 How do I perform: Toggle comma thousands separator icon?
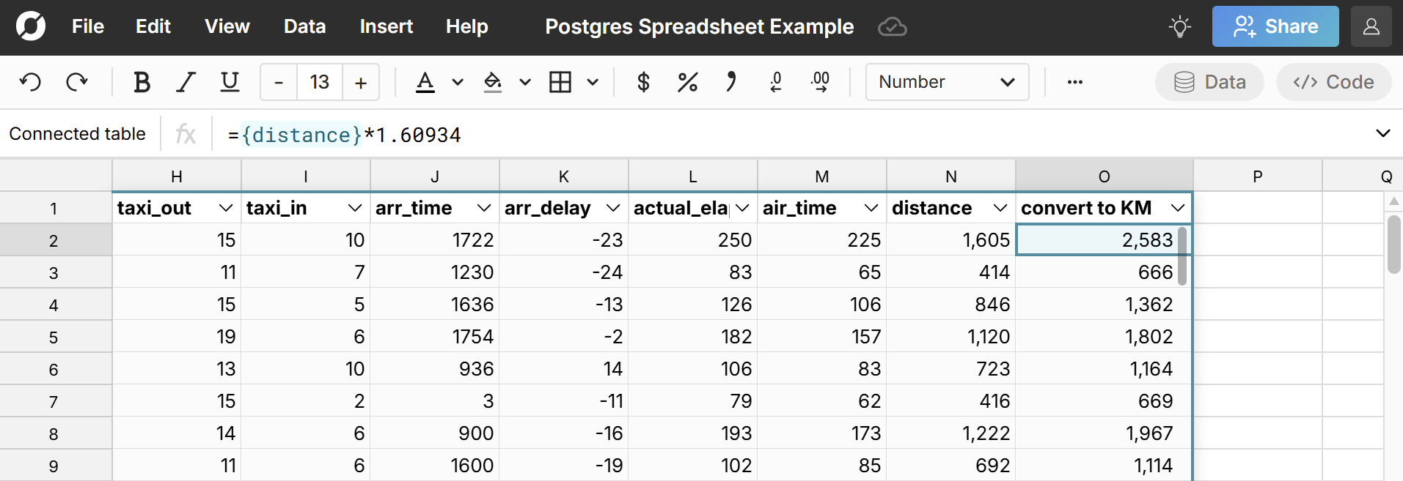pos(731,82)
